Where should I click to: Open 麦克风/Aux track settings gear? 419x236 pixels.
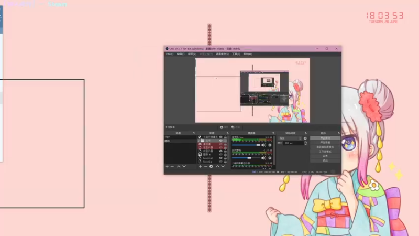click(270, 145)
